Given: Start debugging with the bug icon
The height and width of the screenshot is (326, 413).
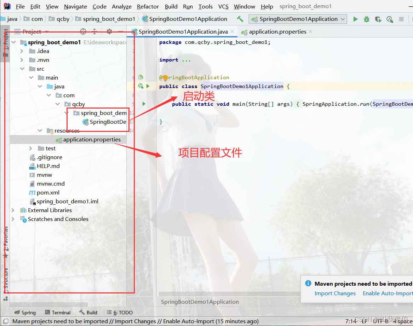Looking at the screenshot, I should pyautogui.click(x=366, y=19).
